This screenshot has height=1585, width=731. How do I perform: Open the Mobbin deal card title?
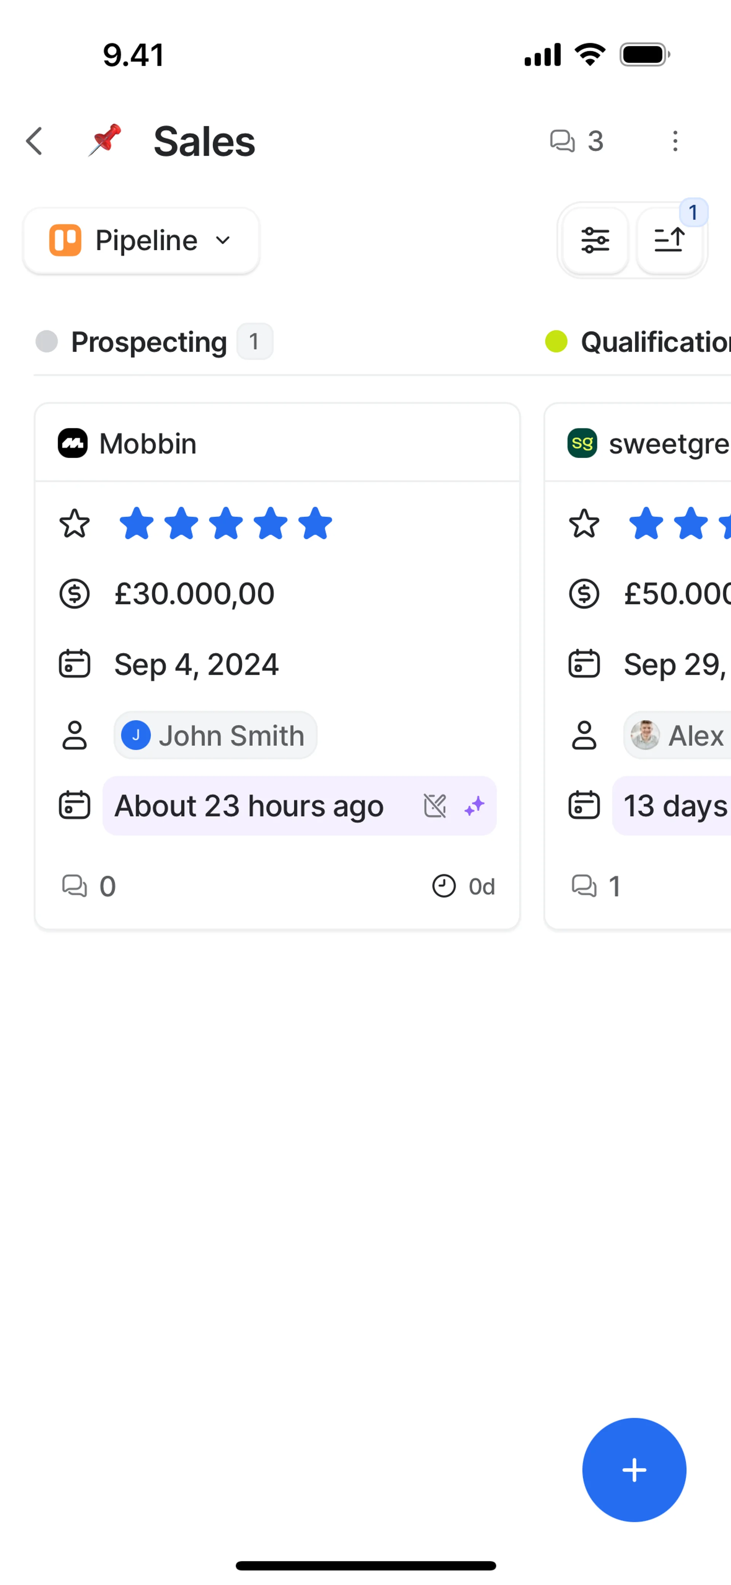tap(148, 444)
